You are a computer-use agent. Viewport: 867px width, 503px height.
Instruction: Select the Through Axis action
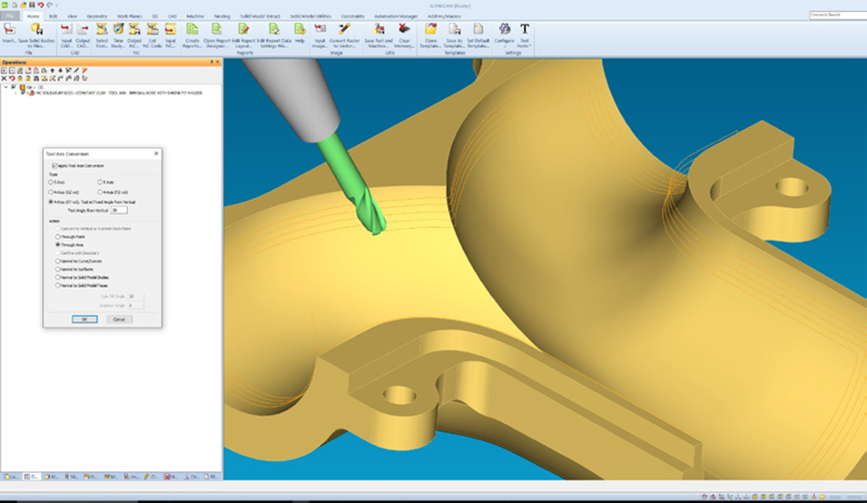(57, 244)
